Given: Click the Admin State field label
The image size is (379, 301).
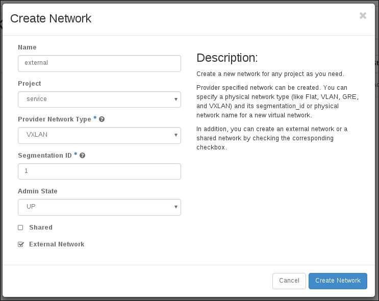Looking at the screenshot, I should tap(38, 191).
